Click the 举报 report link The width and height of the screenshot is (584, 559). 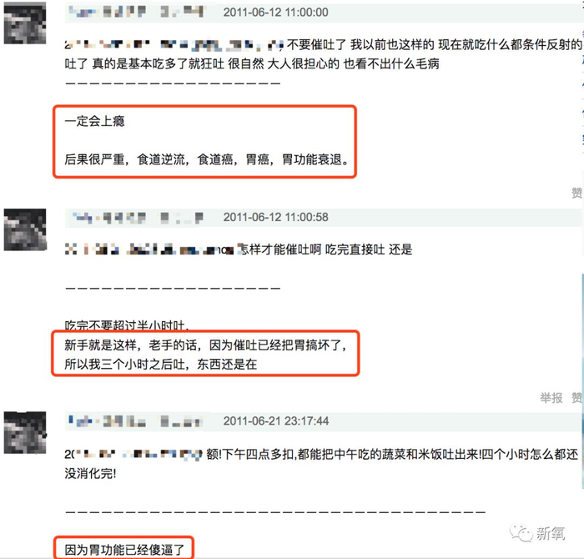click(551, 398)
